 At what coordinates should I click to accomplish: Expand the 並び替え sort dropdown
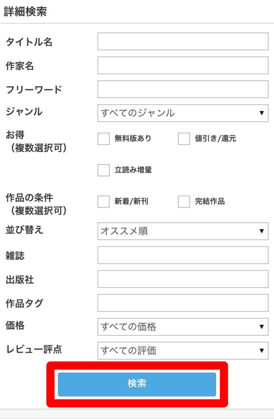click(183, 231)
